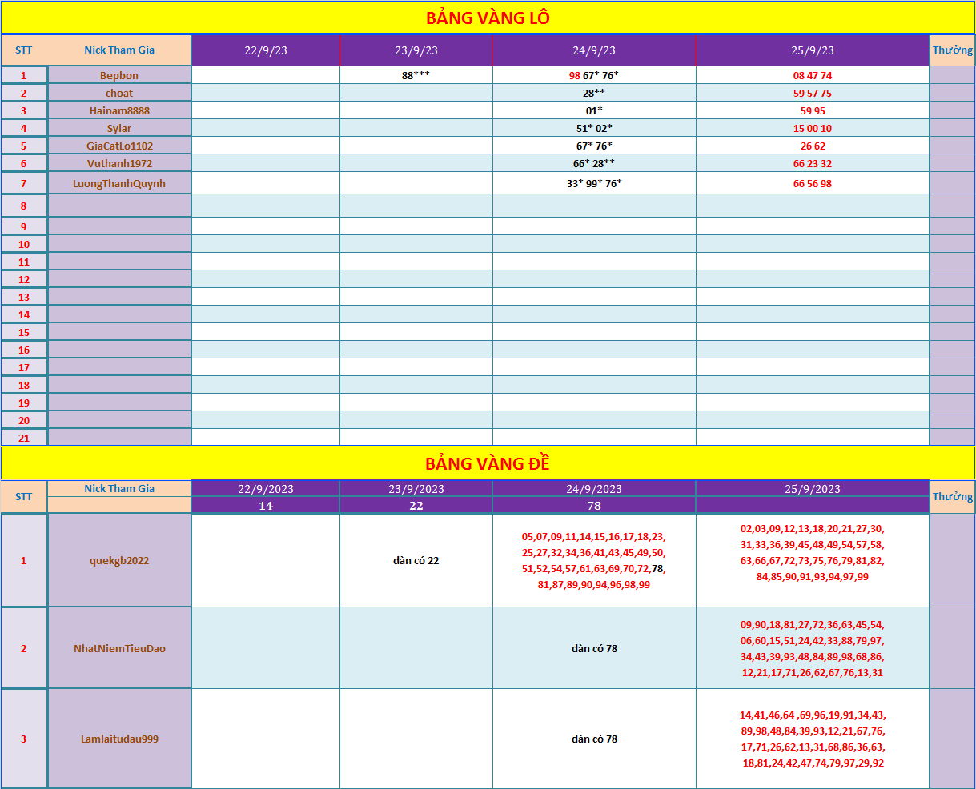Click the GiaCatLo1102 name cell
This screenshot has height=789, width=976.
119,146
